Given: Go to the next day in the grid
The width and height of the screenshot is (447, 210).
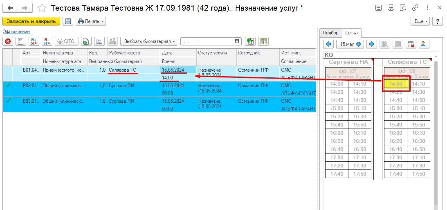Looking at the screenshot, I should (x=372, y=44).
